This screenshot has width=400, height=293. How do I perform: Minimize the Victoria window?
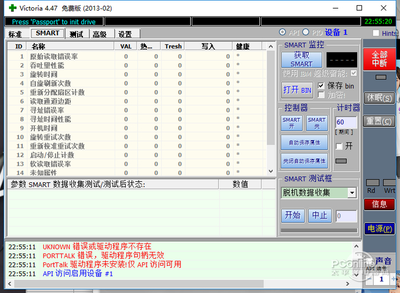(x=336, y=8)
